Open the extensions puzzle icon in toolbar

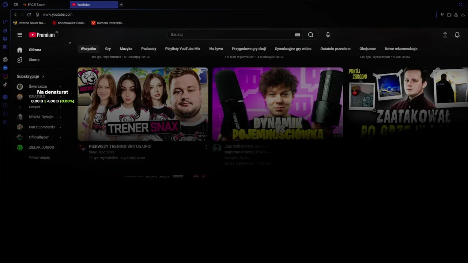click(x=449, y=15)
